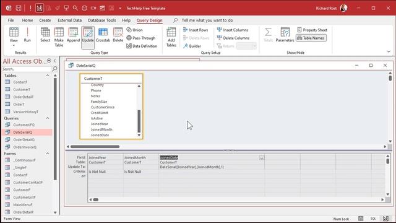Click the Save icon in title bar
This screenshot has height=223, width=396.
pos(19,8)
